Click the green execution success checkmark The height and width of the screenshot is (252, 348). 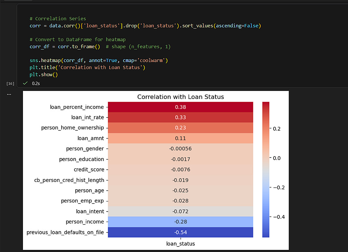click(x=25, y=83)
